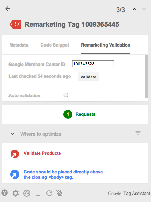Image resolution: width=151 pixels, height=202 pixels.
Task: Click the Validate button
Action: [89, 76]
